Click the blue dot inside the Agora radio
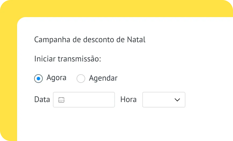 coord(38,79)
